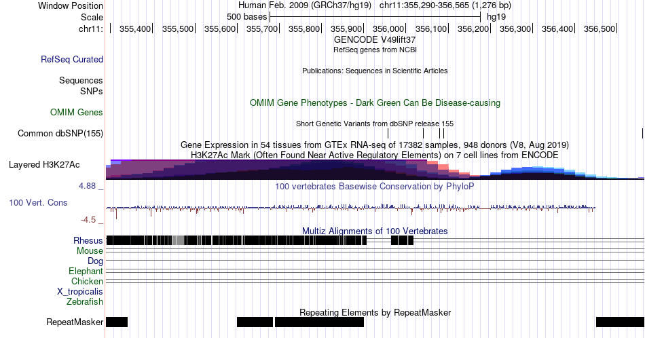Image resolution: width=645 pixels, height=338 pixels.
Task: Click the dbSNP variant mark at far right
Action: point(642,133)
